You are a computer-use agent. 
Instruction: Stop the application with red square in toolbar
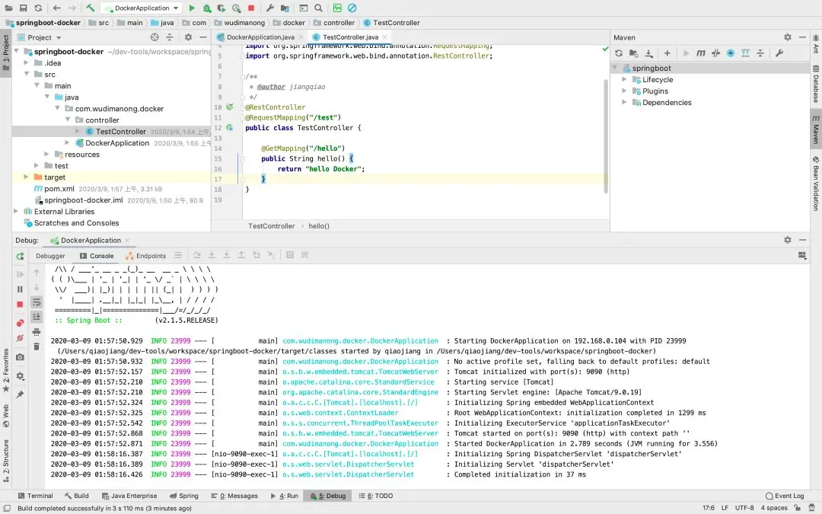[x=251, y=8]
